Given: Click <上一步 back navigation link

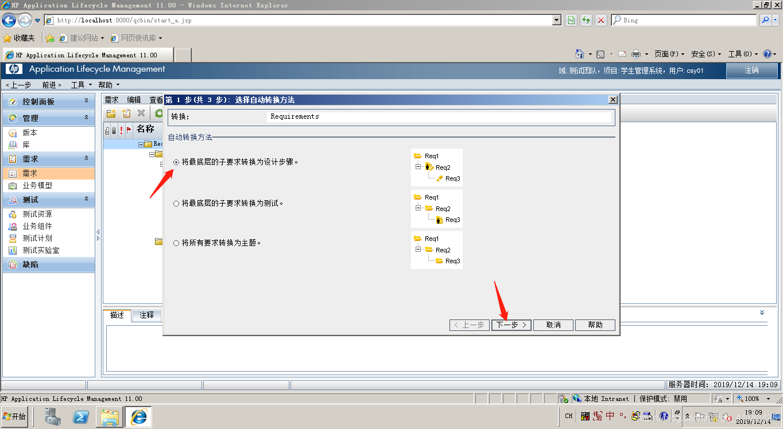Looking at the screenshot, I should click(x=18, y=85).
